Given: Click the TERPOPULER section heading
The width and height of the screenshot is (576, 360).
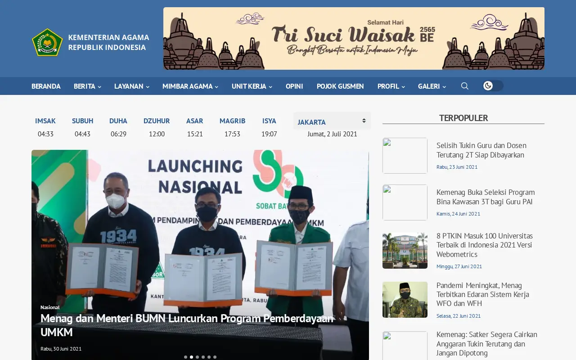Looking at the screenshot, I should [463, 118].
